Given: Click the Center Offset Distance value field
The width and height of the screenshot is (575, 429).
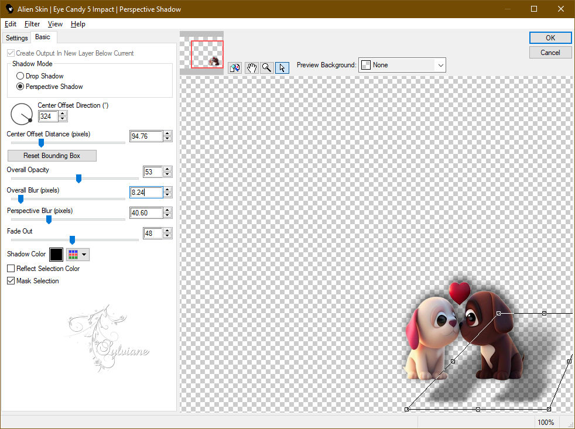Looking at the screenshot, I should (x=146, y=136).
